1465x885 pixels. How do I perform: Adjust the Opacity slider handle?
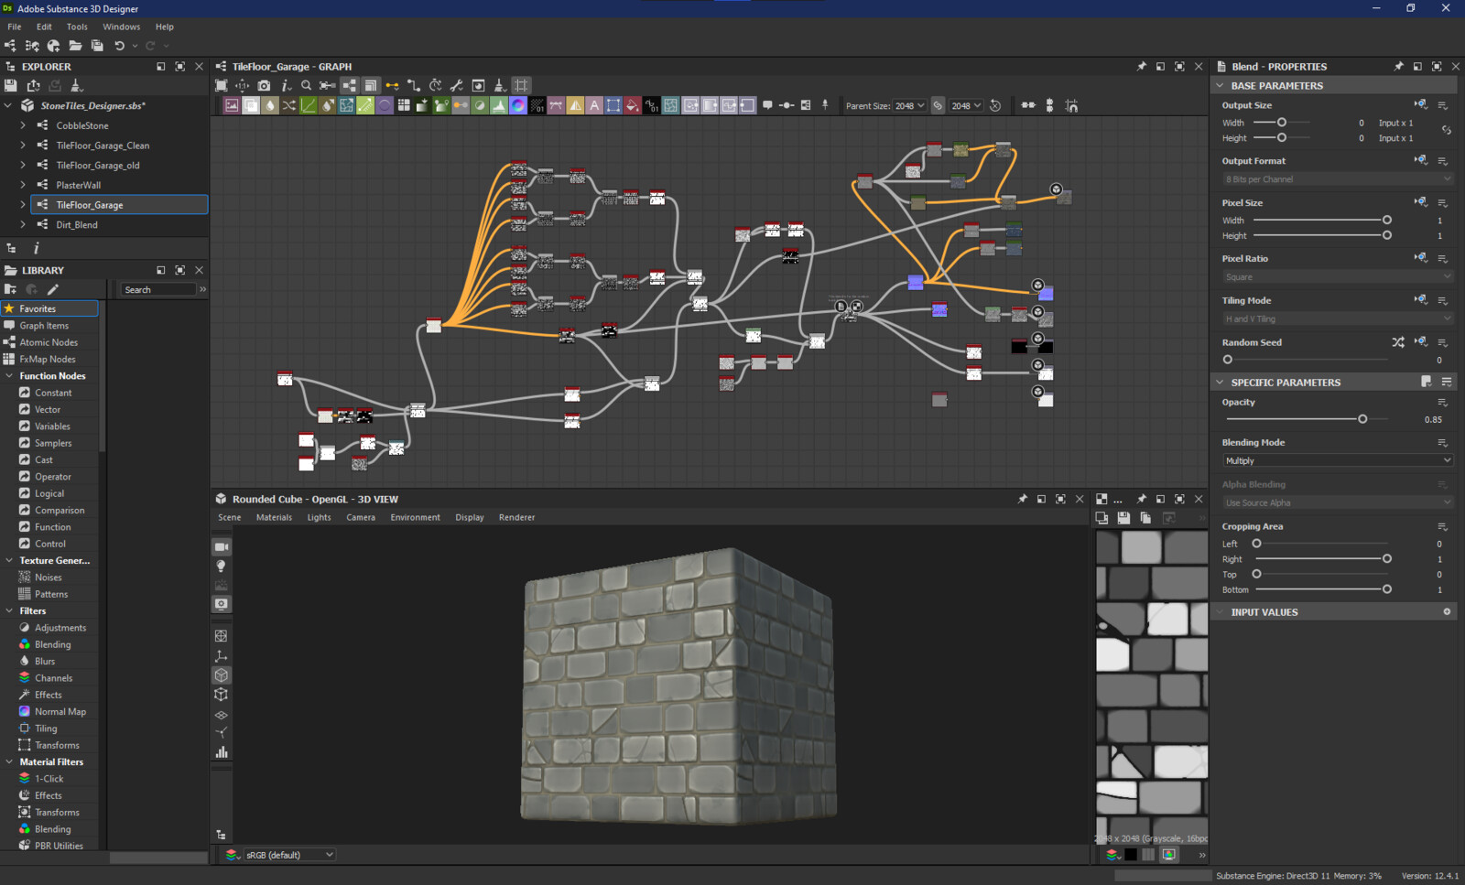click(x=1362, y=419)
